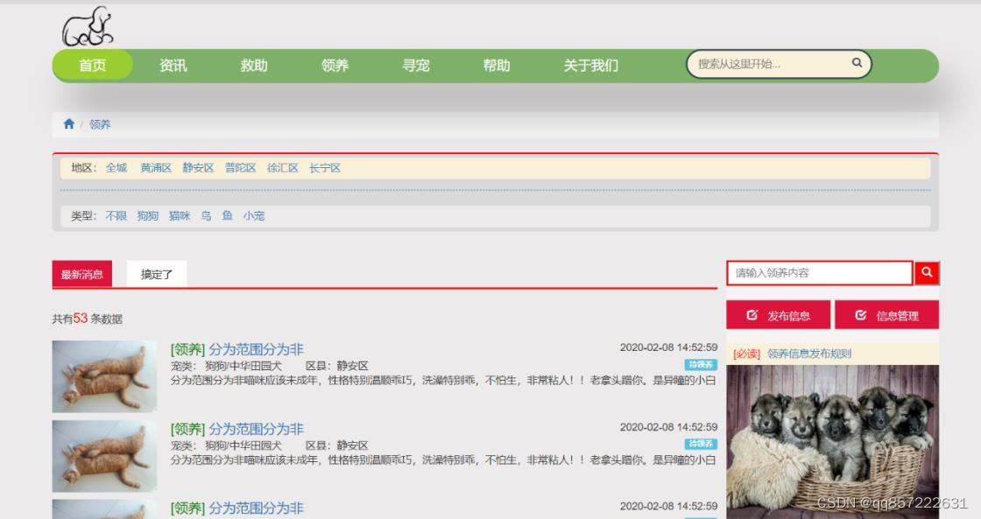
Task: Select 领养 in the navigation bar
Action: (335, 65)
